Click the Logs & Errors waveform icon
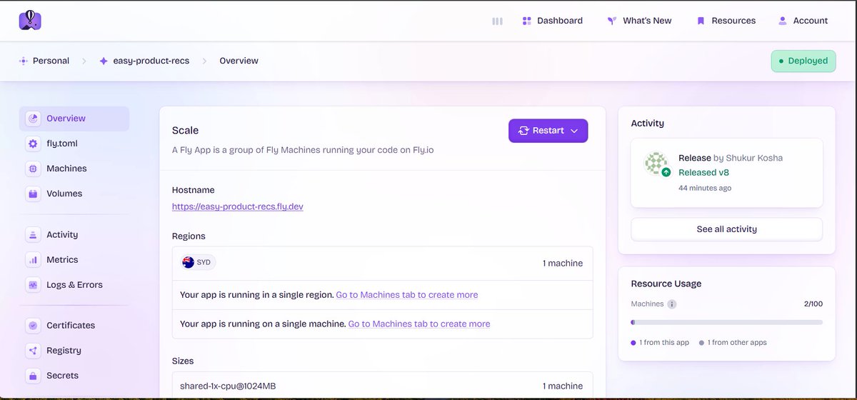The width and height of the screenshot is (857, 400). tap(33, 284)
